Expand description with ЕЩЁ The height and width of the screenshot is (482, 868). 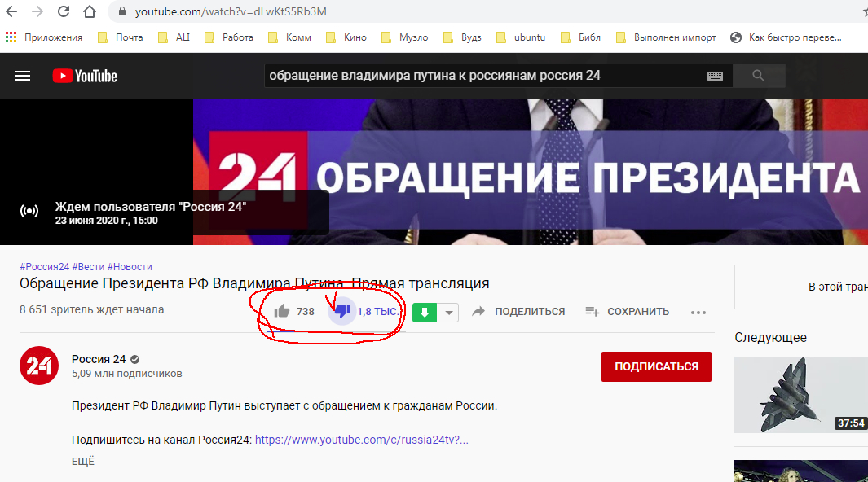pyautogui.click(x=83, y=462)
